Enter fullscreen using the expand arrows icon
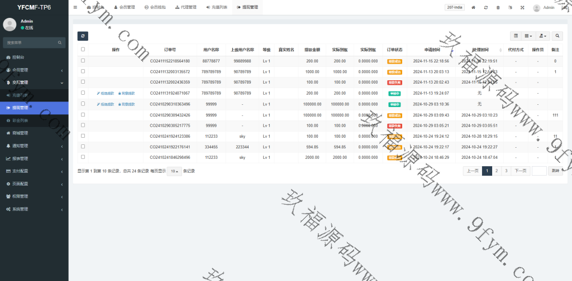572x281 pixels. point(522,7)
